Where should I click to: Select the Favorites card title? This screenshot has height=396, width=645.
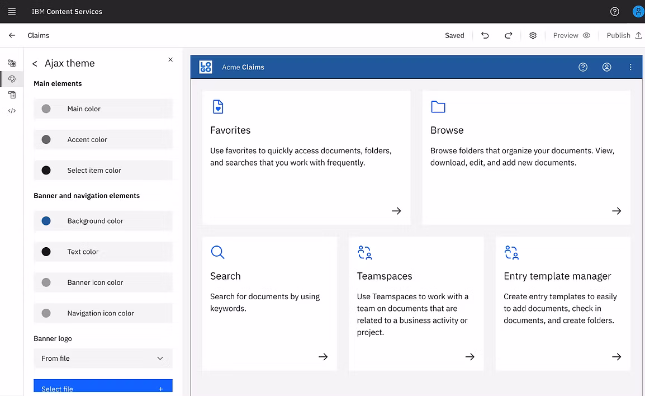click(230, 130)
